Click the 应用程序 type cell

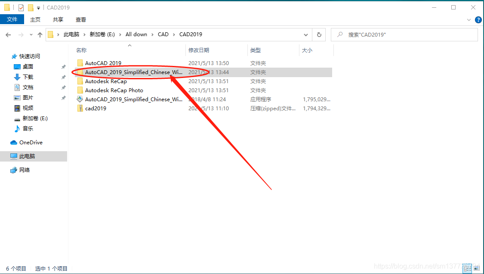(x=261, y=99)
